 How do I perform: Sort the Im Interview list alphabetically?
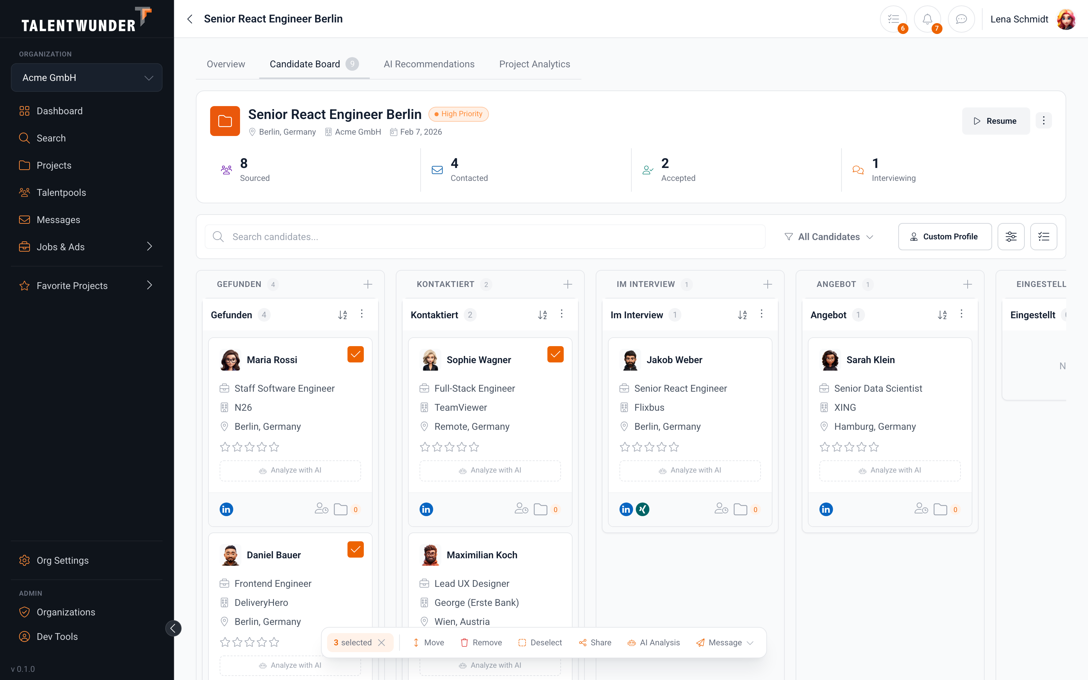pyautogui.click(x=742, y=315)
